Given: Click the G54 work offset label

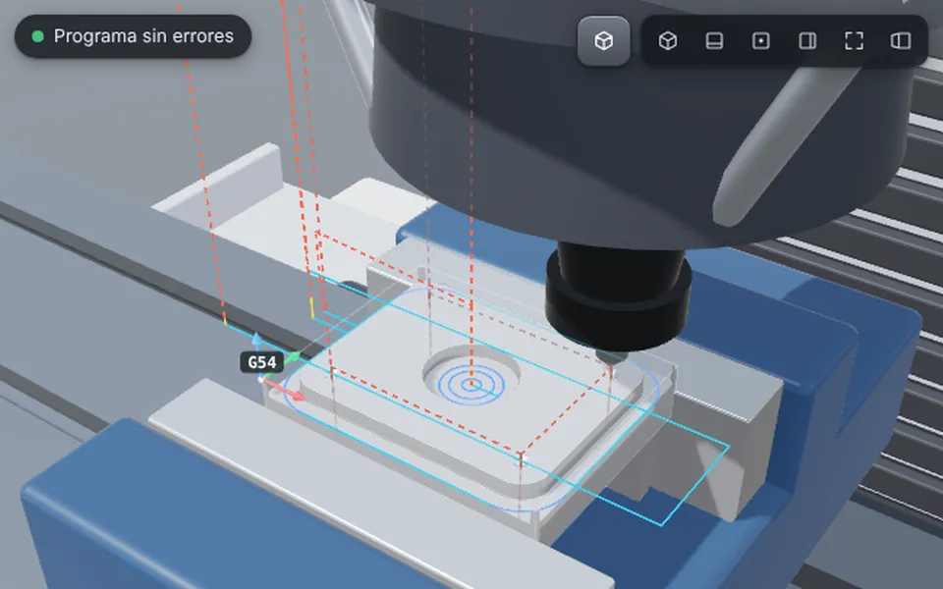Looking at the screenshot, I should (x=262, y=362).
